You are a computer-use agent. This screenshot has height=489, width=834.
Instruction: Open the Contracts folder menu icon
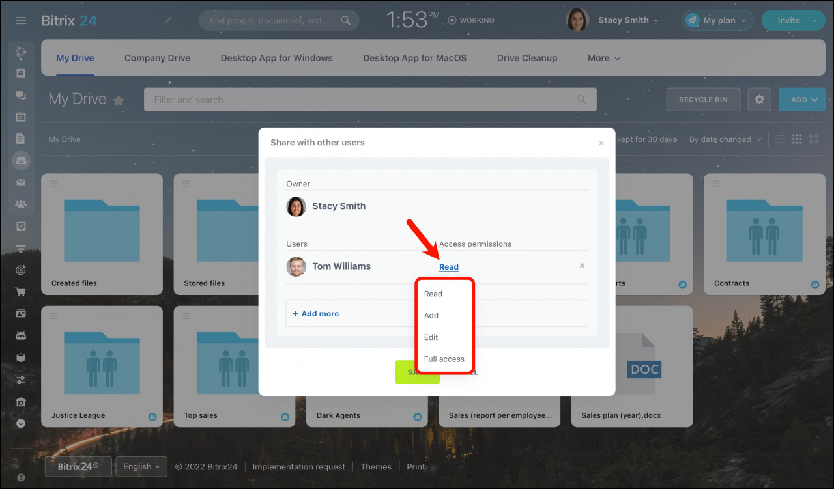click(715, 183)
